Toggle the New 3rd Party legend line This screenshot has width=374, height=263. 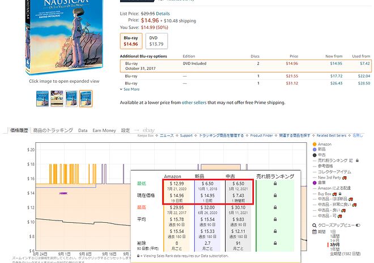tap(327, 177)
